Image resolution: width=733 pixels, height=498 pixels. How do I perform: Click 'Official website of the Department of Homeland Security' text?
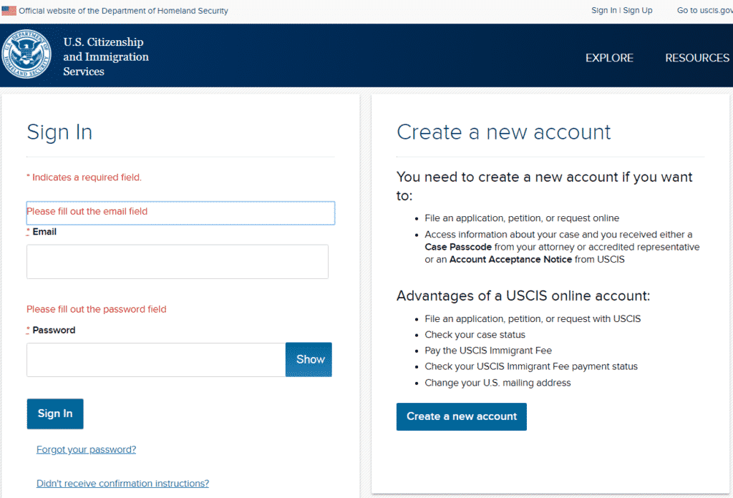(x=123, y=11)
